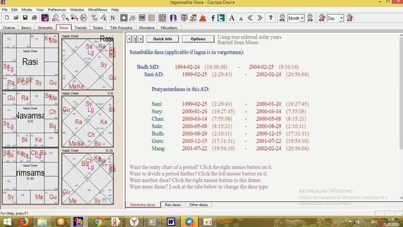Select the Other dasas bottom tab
This screenshot has width=403, height=227.
tap(198, 204)
